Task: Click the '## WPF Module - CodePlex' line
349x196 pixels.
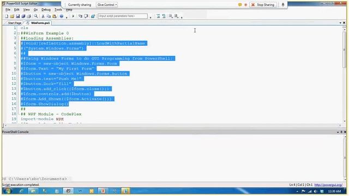Action: click(51, 114)
